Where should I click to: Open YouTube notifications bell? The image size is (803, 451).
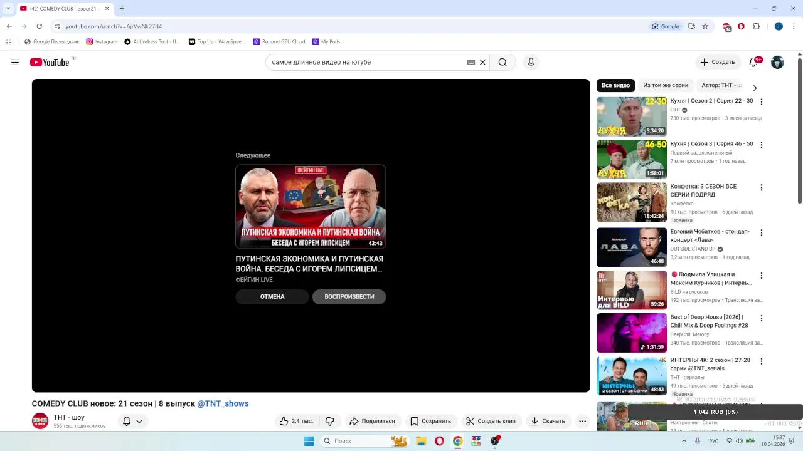coord(754,62)
